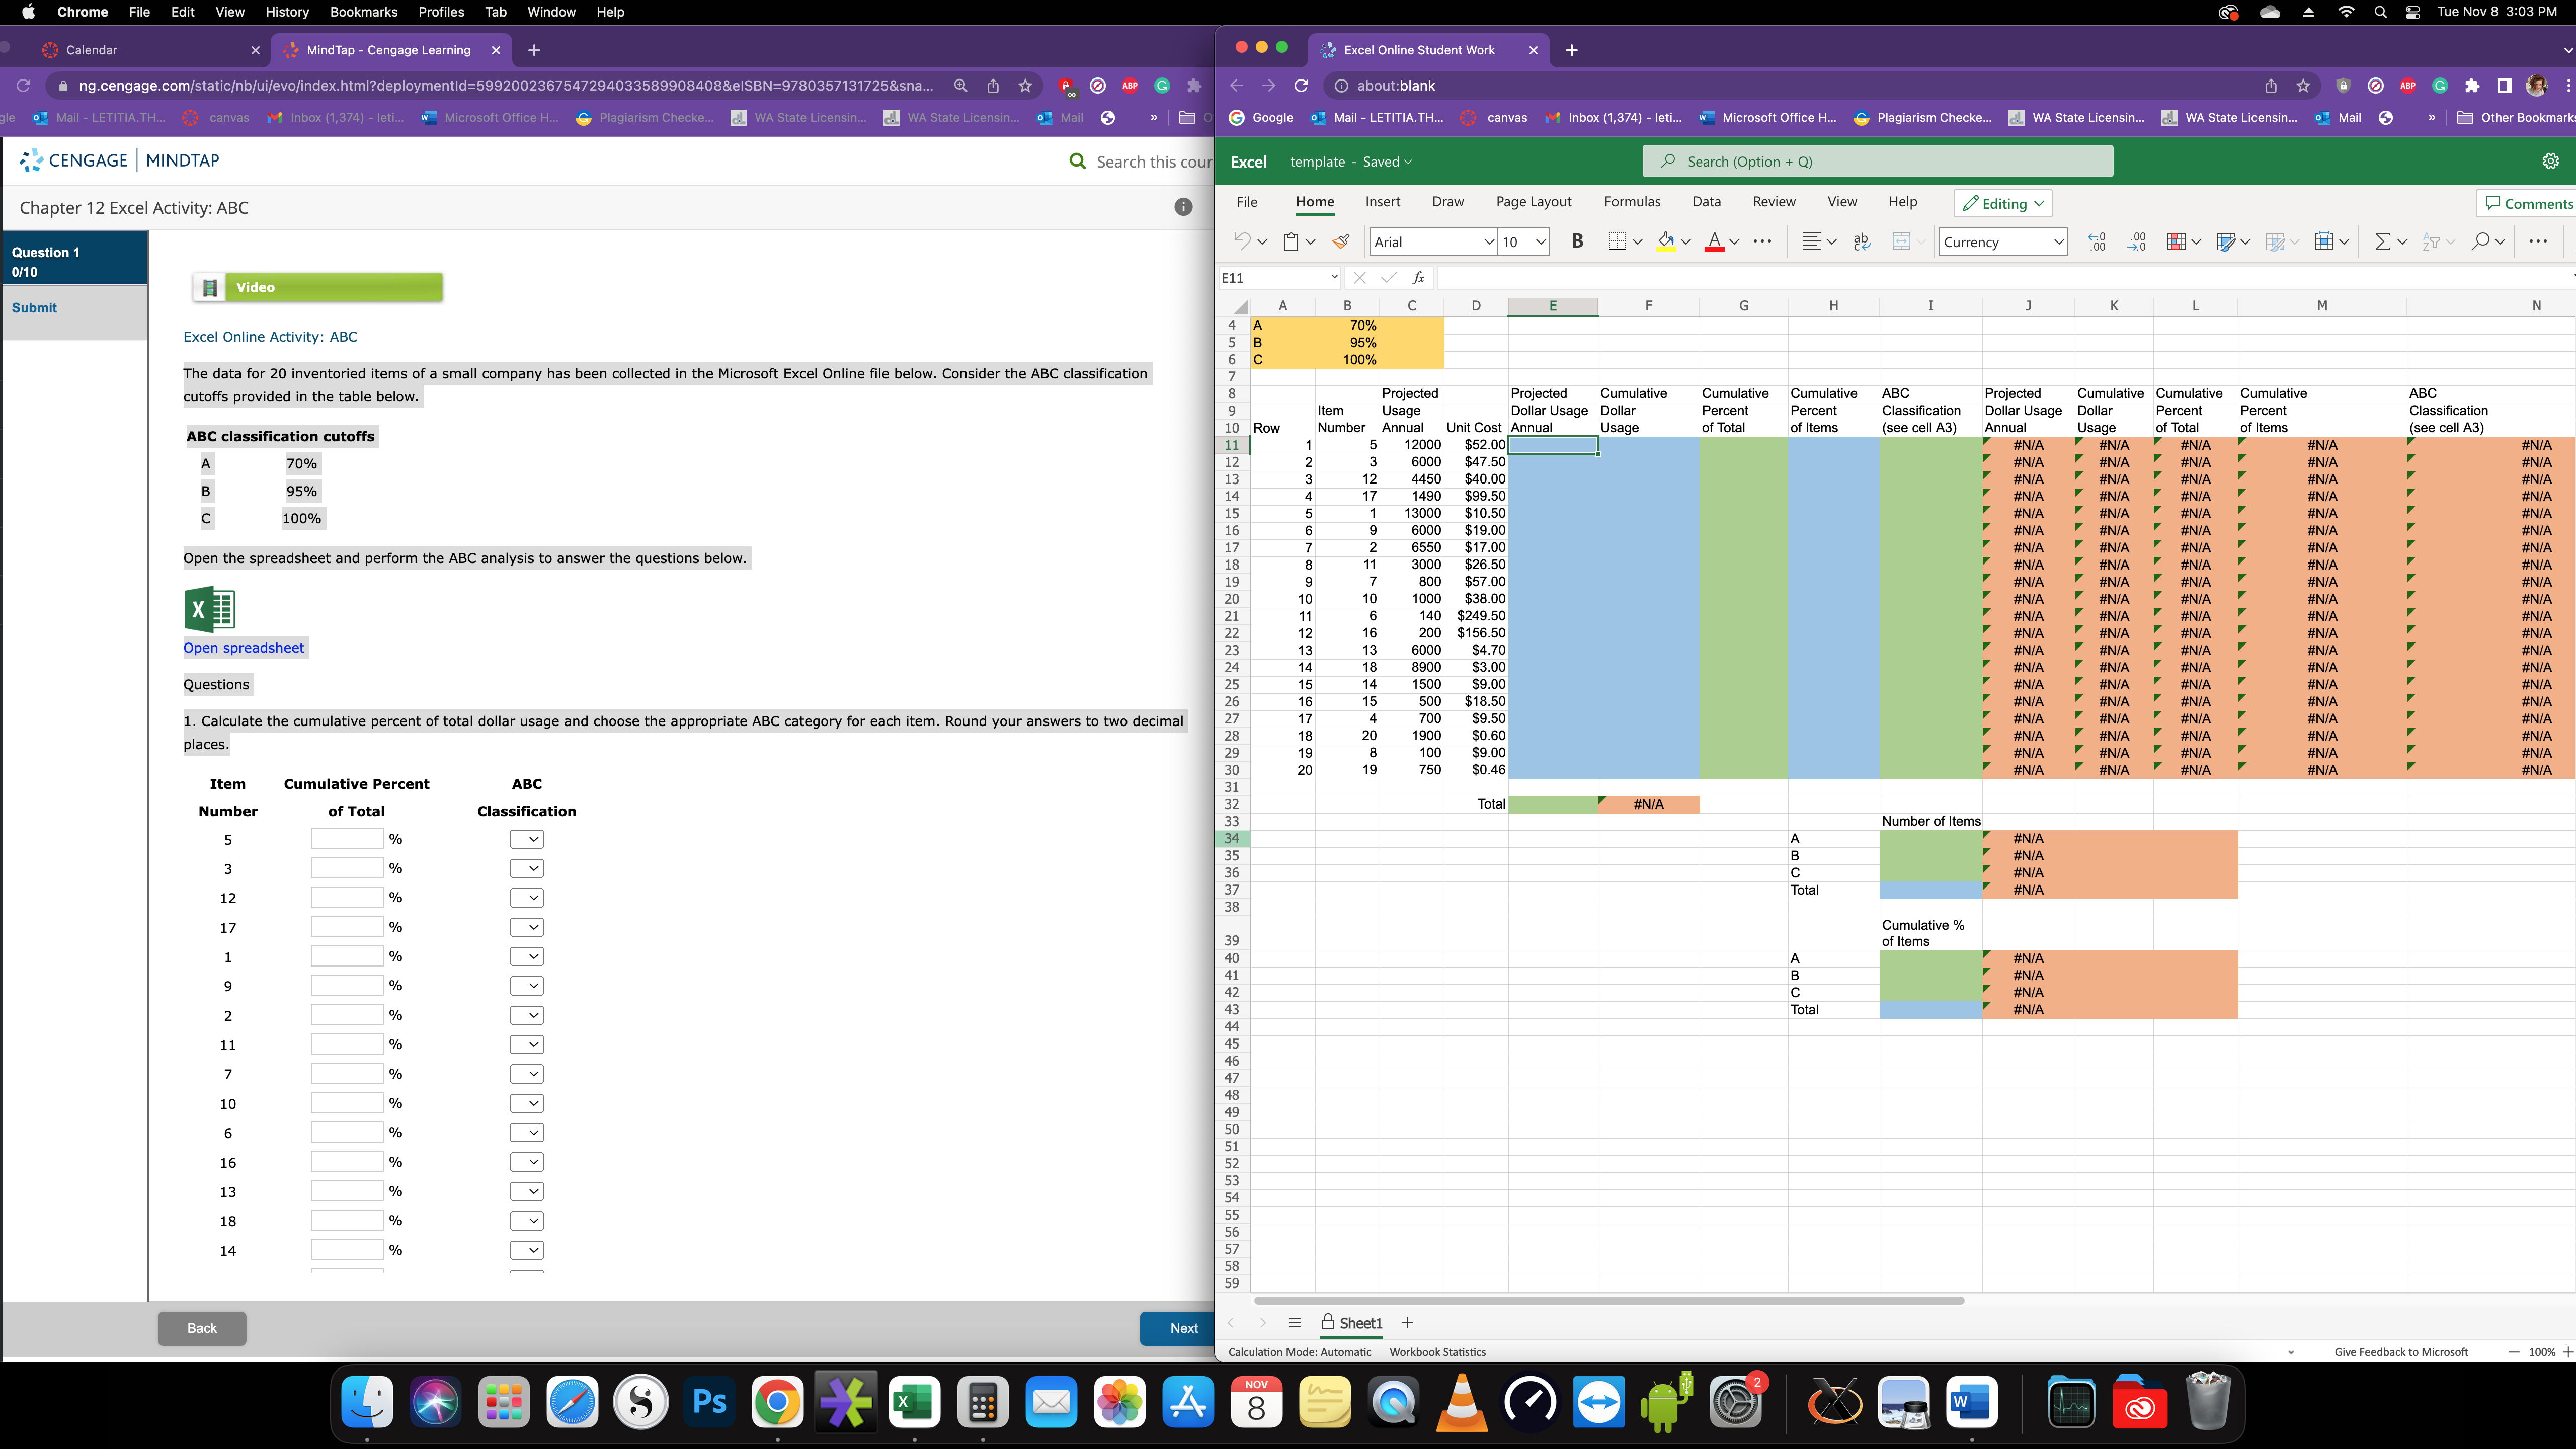The height and width of the screenshot is (1449, 2576).
Task: Toggle Wrap Text in Excel ribbon
Action: [x=1861, y=241]
